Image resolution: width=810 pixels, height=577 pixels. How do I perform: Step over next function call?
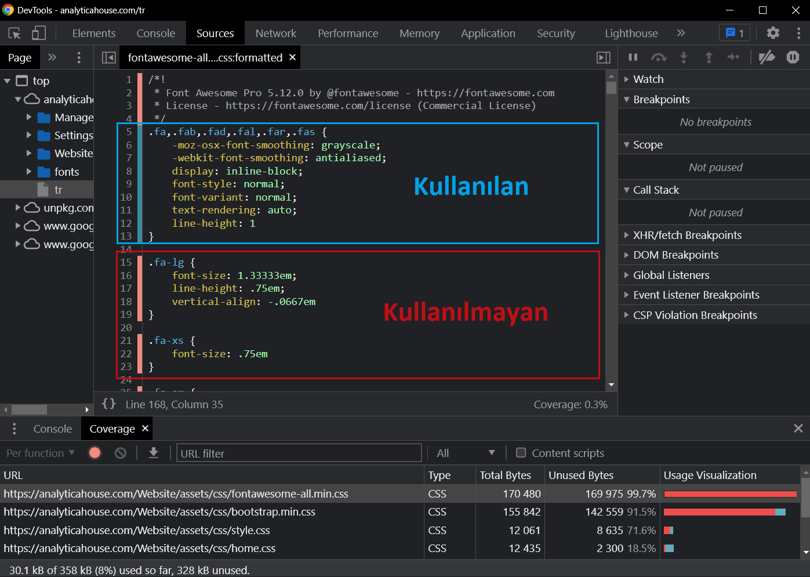[x=659, y=57]
